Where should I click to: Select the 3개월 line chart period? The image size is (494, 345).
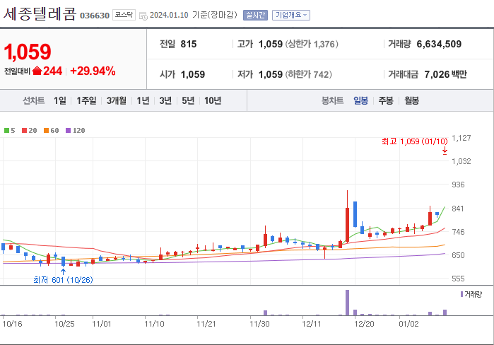tap(116, 101)
